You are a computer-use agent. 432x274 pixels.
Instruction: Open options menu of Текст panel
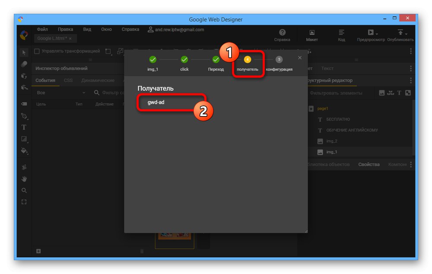pyautogui.click(x=411, y=68)
